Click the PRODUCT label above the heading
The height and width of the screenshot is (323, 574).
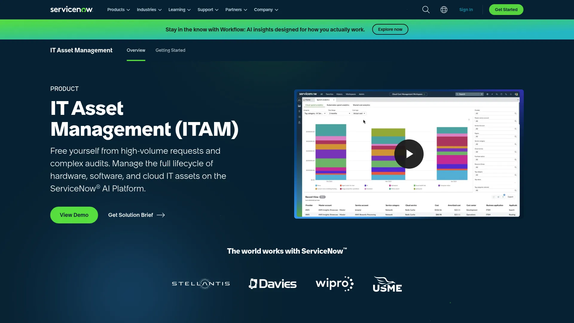[65, 89]
